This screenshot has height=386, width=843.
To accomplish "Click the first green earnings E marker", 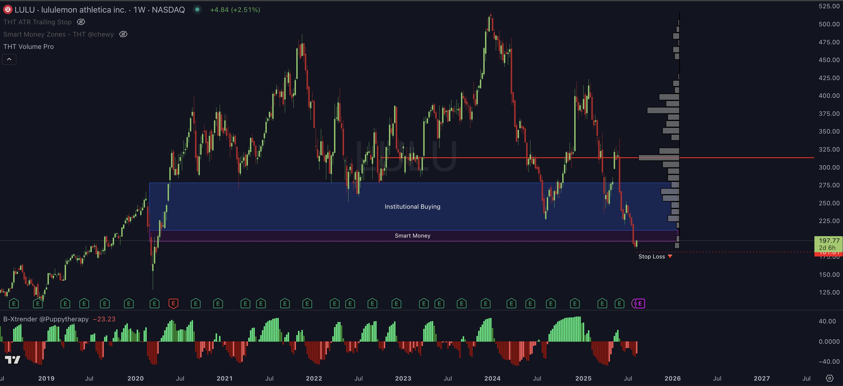I will coord(14,304).
